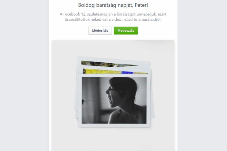The width and height of the screenshot is (227, 151).
Task: Share the video with green Megosztás button
Action: 126,31
